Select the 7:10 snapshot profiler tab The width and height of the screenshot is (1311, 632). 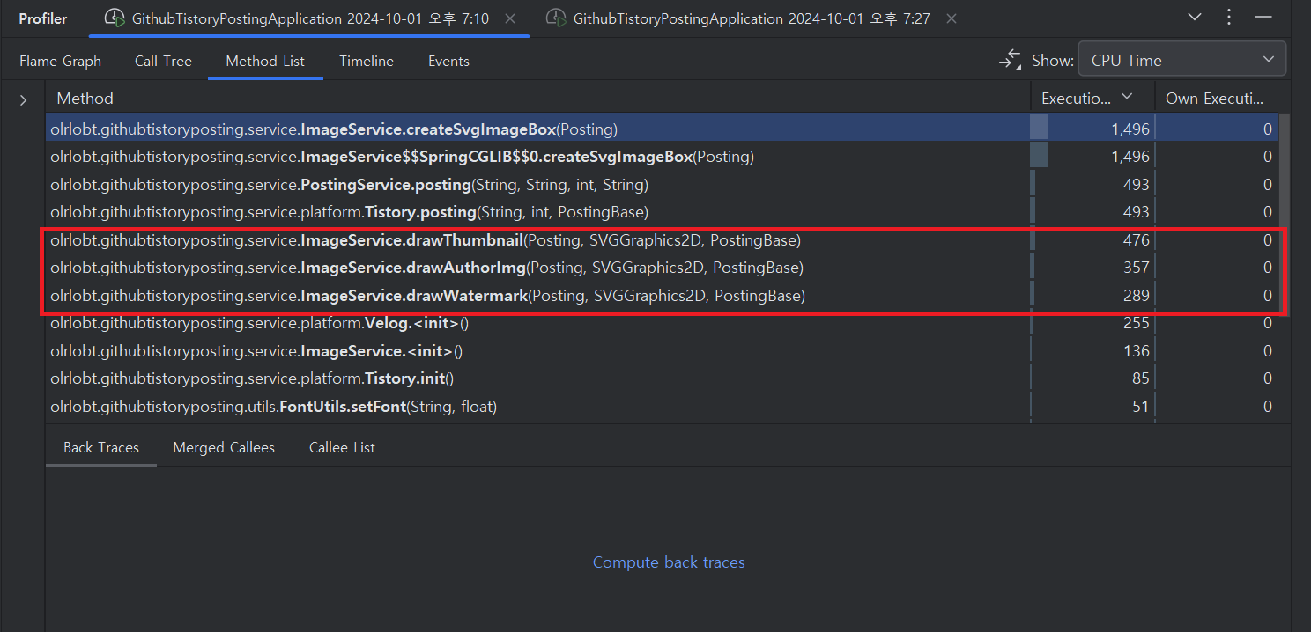click(310, 18)
